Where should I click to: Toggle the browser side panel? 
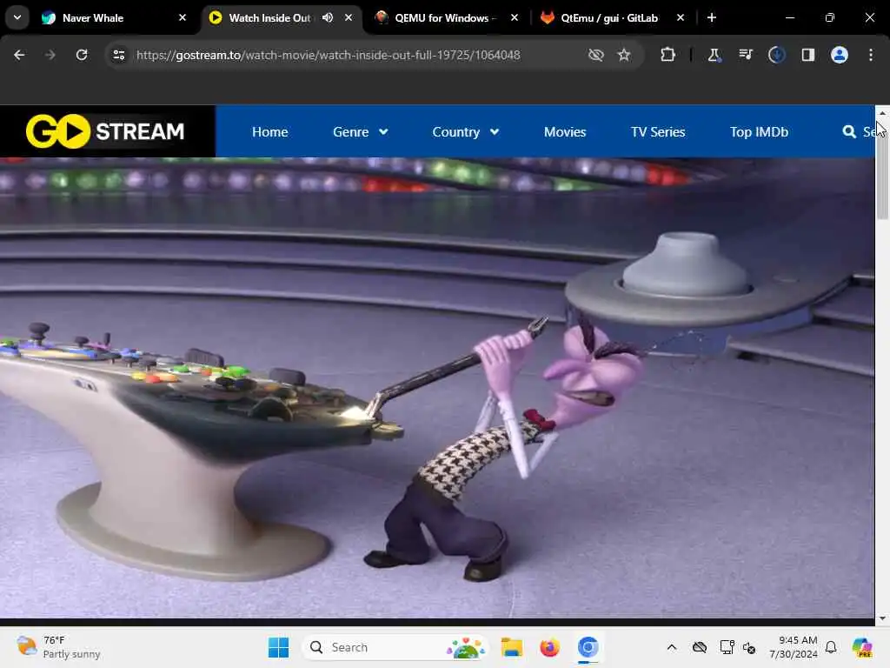808,55
